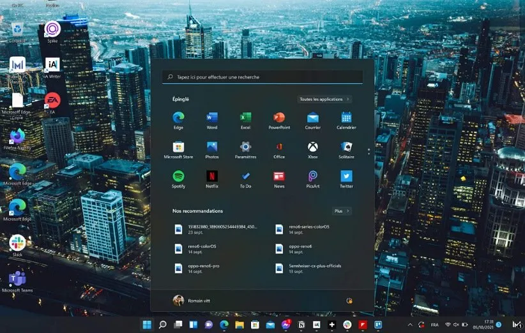Expand recommendations with Plus button
This screenshot has width=525, height=333.
pyautogui.click(x=342, y=211)
